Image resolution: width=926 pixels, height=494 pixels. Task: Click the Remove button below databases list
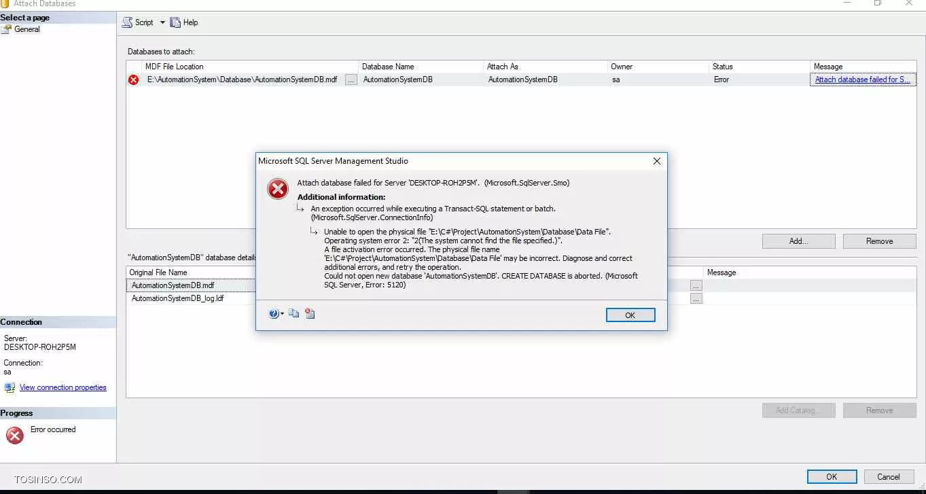(x=879, y=241)
